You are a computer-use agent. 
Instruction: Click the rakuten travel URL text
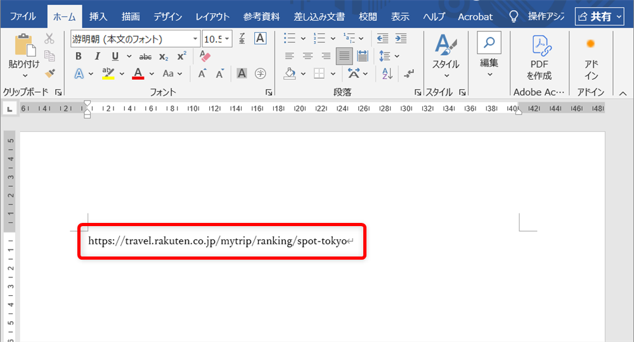pos(217,241)
